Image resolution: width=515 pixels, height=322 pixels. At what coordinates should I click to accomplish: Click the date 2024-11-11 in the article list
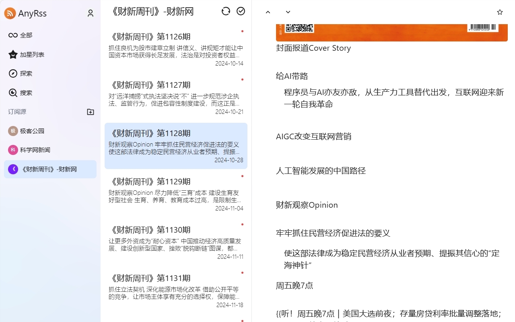pyautogui.click(x=230, y=257)
